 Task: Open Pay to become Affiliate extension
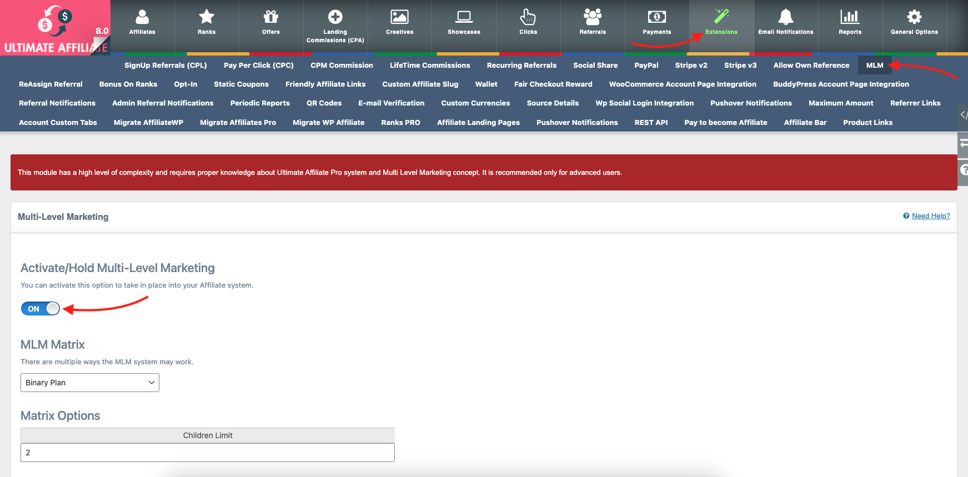click(725, 123)
